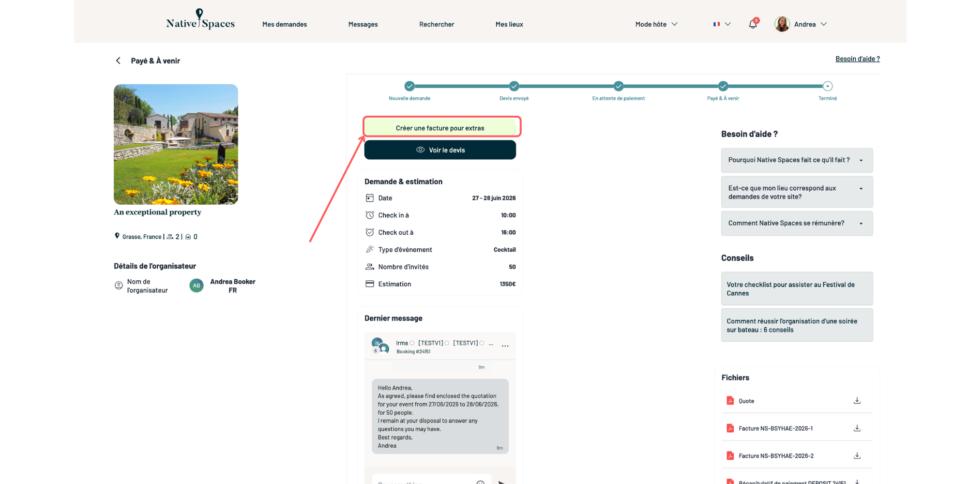This screenshot has width=968, height=484.
Task: Expand Est-ce que mon lieu correspond question
Action: pyautogui.click(x=797, y=192)
